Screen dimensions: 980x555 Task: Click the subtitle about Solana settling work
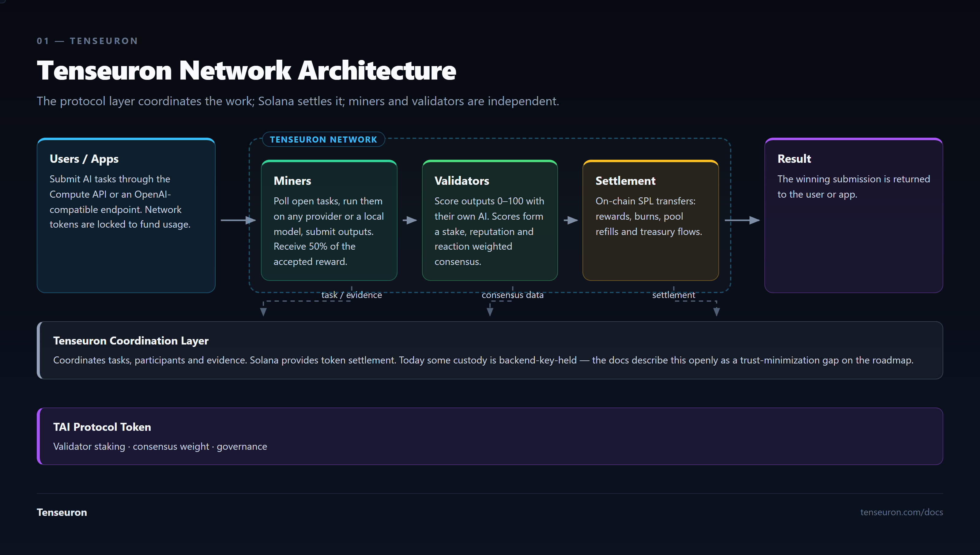(x=298, y=101)
